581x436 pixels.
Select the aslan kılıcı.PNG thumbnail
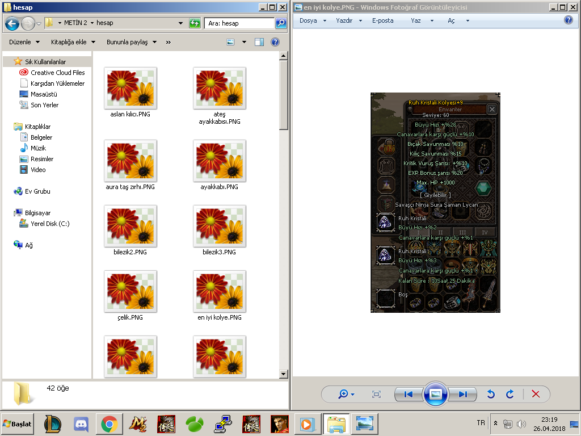[130, 88]
